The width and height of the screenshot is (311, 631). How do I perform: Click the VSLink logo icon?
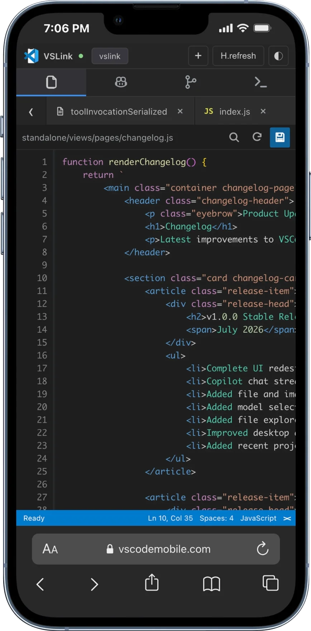tap(31, 56)
